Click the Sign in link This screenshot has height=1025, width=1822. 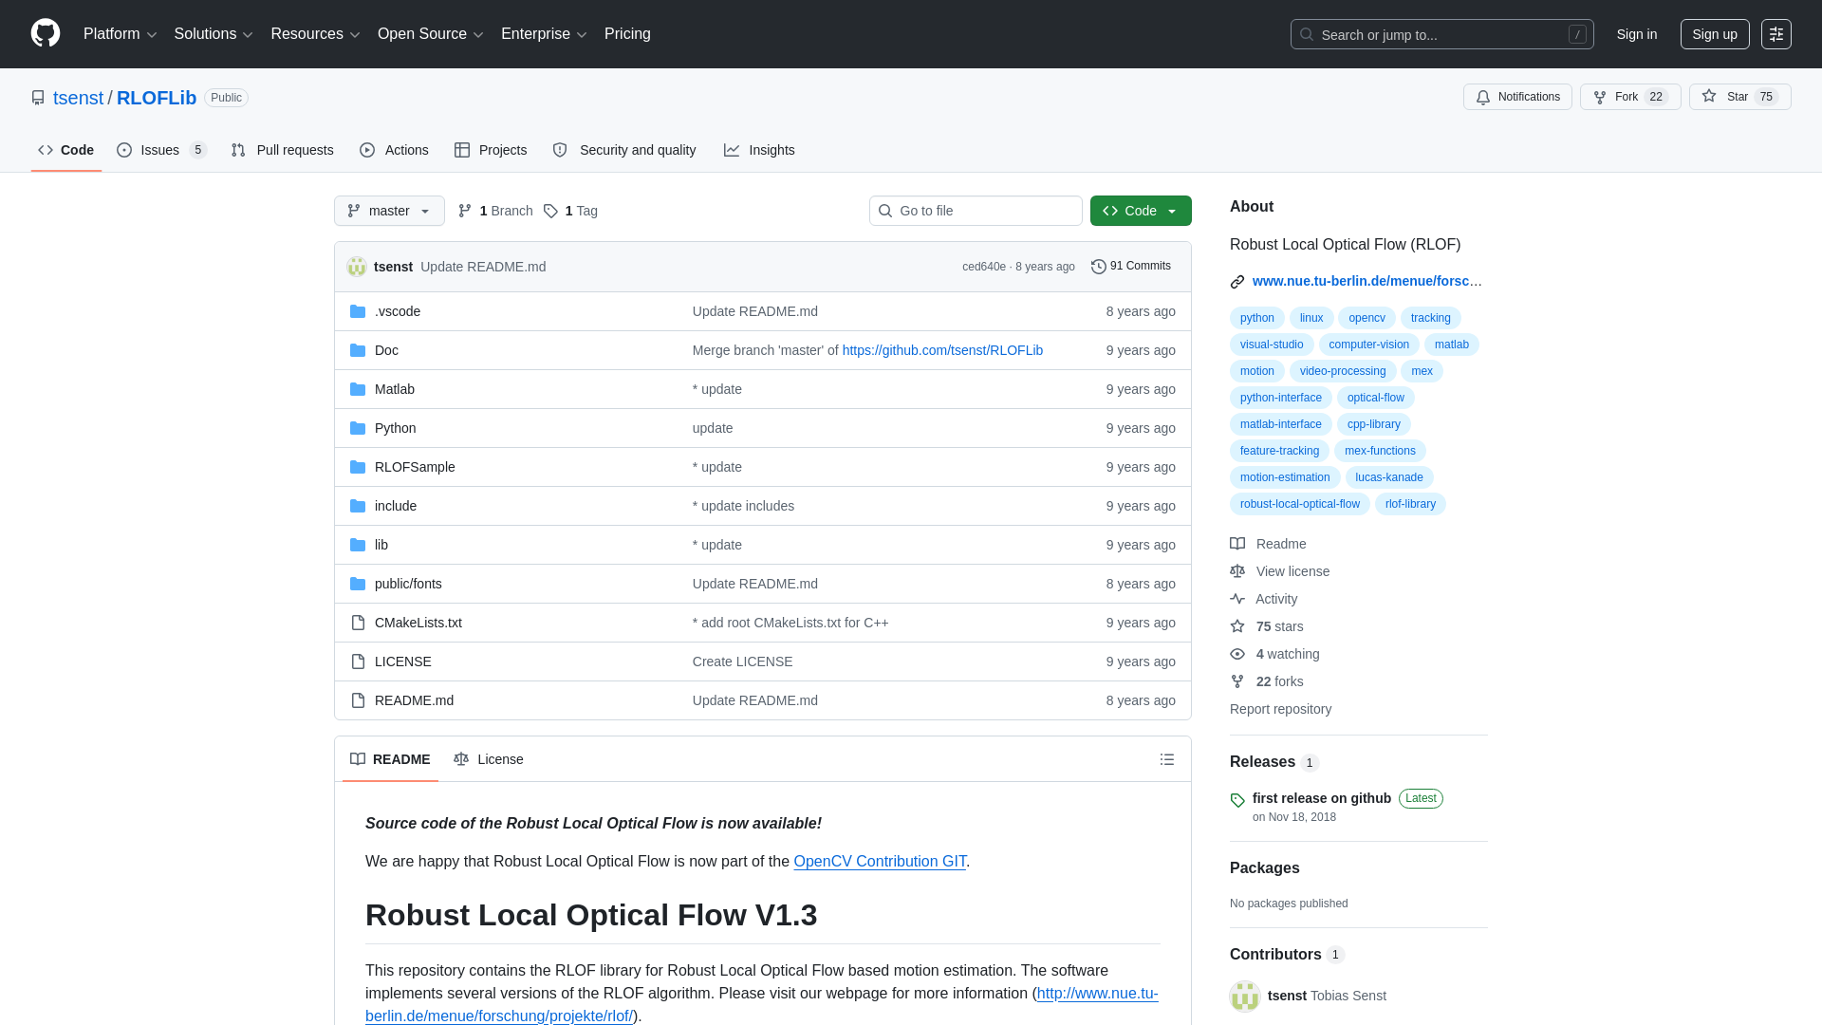click(x=1637, y=34)
